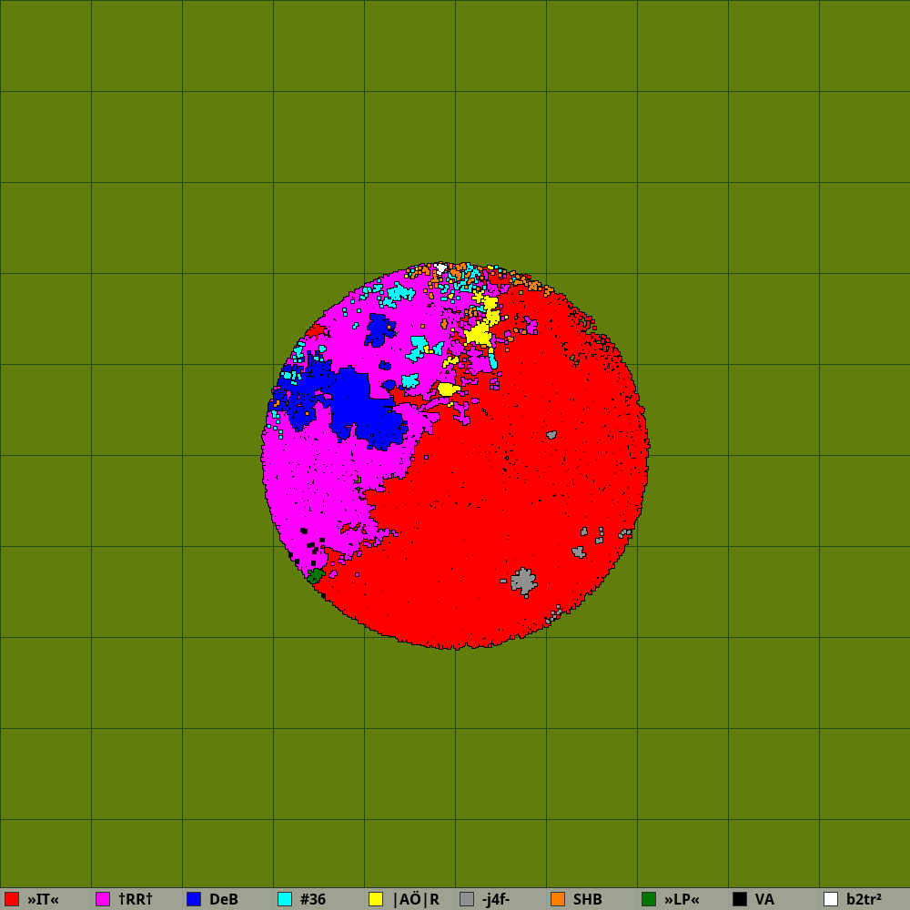Screen dimensions: 910x910
Task: Click the small white territory patch on map
Action: pos(440,268)
